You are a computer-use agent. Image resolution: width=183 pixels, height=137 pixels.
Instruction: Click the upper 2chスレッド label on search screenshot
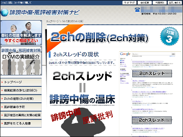click(x=152, y=73)
